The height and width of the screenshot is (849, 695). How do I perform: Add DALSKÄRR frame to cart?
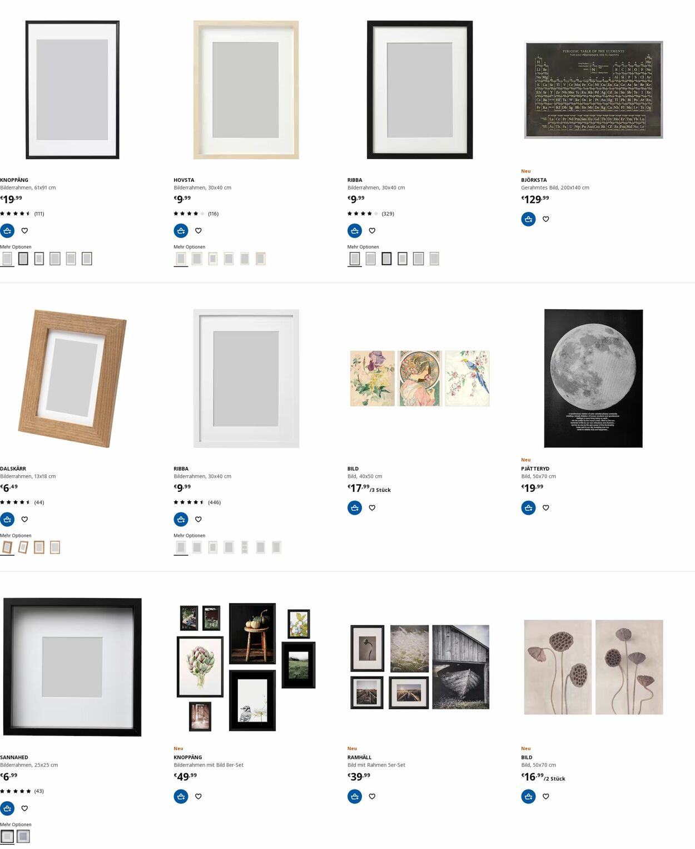coord(7,519)
